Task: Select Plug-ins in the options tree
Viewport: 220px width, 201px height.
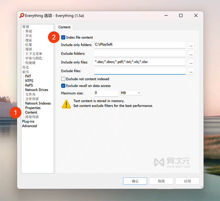Action: pos(28,121)
